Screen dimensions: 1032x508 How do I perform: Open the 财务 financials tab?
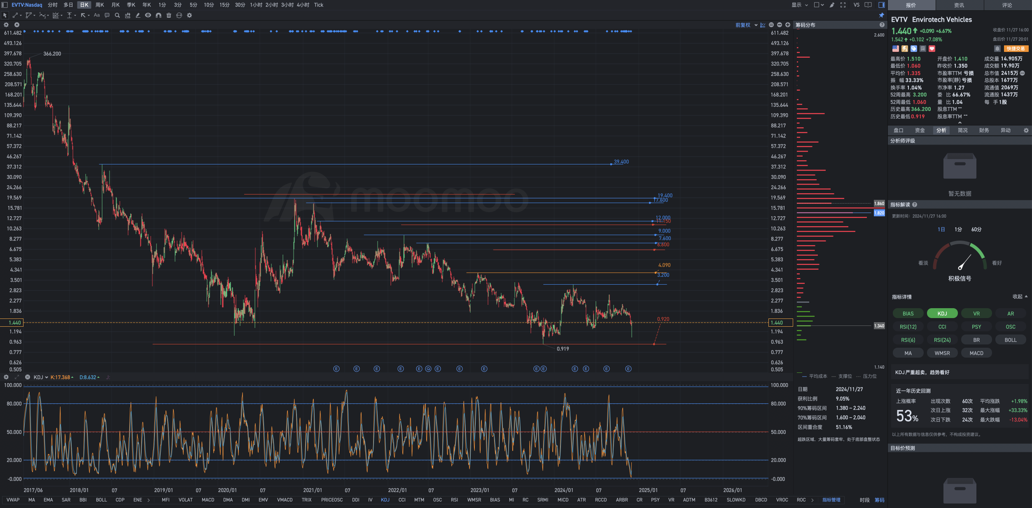click(984, 130)
